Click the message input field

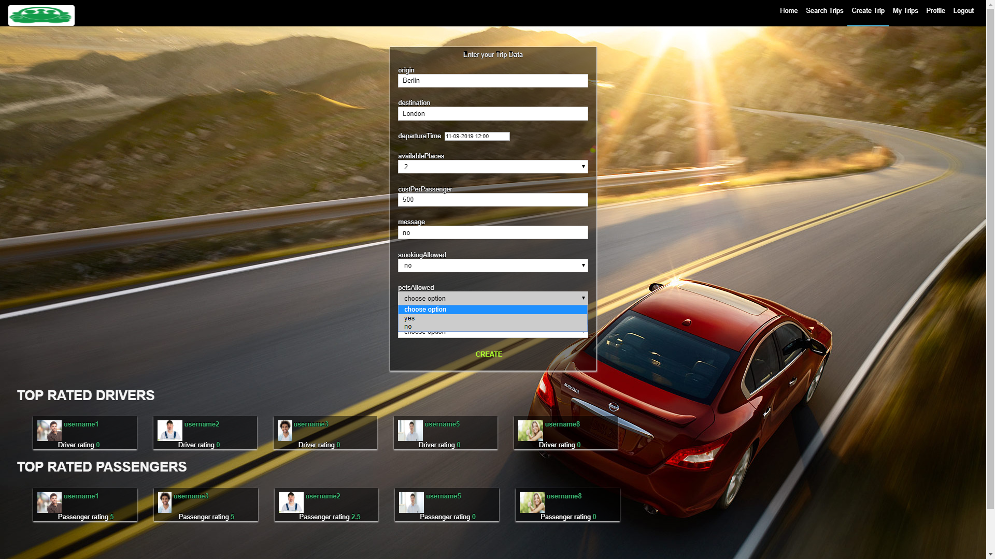(x=493, y=232)
